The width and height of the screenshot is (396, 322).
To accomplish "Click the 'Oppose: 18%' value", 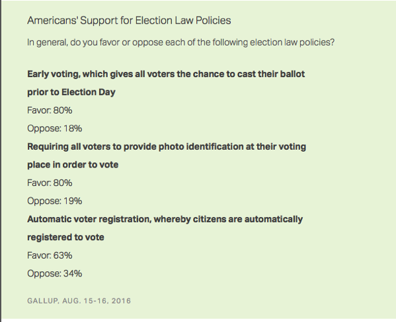I will click(x=55, y=129).
